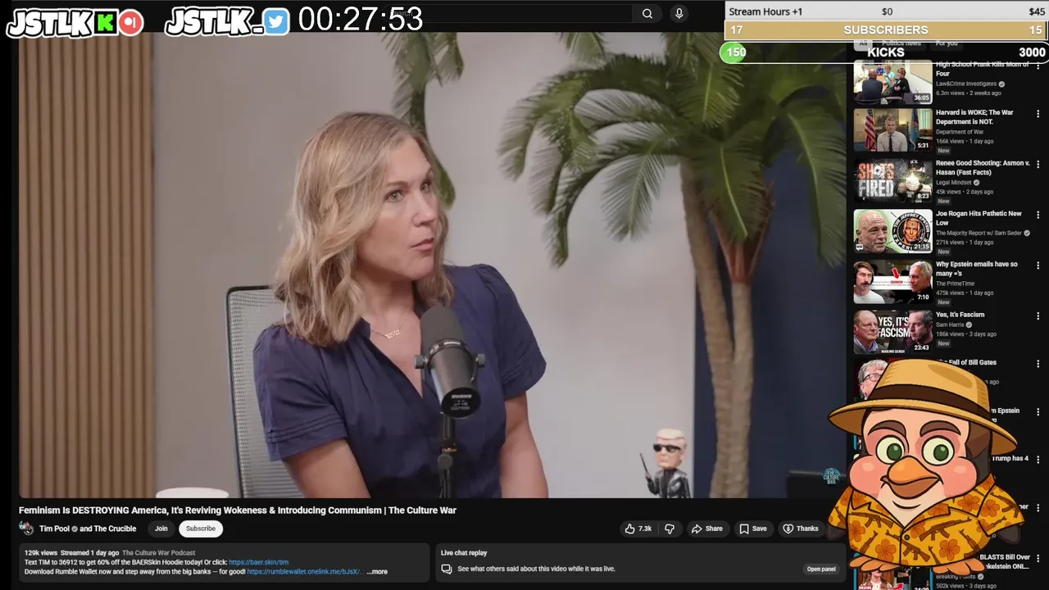Image resolution: width=1049 pixels, height=590 pixels.
Task: Click the YouTube search magnifier icon
Action: 647,13
